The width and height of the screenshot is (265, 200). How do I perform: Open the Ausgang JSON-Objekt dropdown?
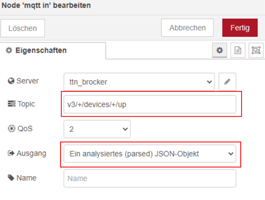(x=150, y=154)
